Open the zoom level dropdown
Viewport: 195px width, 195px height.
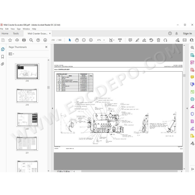point(104,40)
